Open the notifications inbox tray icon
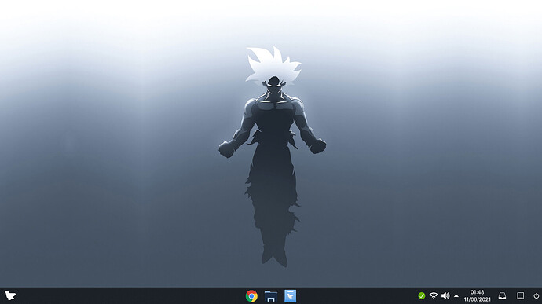The image size is (542, 304). coord(502,295)
